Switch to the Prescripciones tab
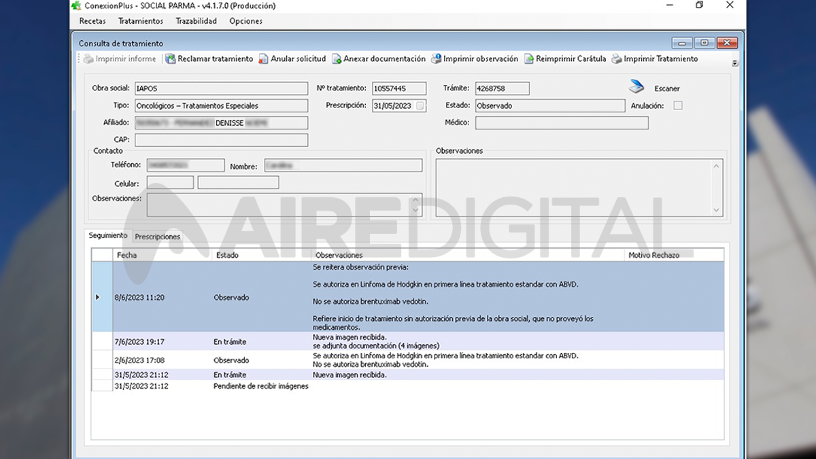Image resolution: width=816 pixels, height=459 pixels. 158,237
